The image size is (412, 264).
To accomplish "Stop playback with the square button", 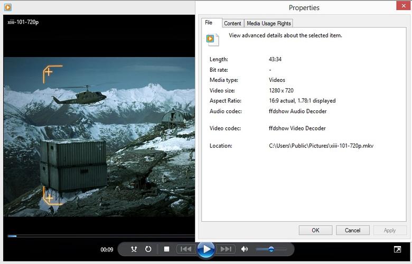I will click(x=166, y=249).
